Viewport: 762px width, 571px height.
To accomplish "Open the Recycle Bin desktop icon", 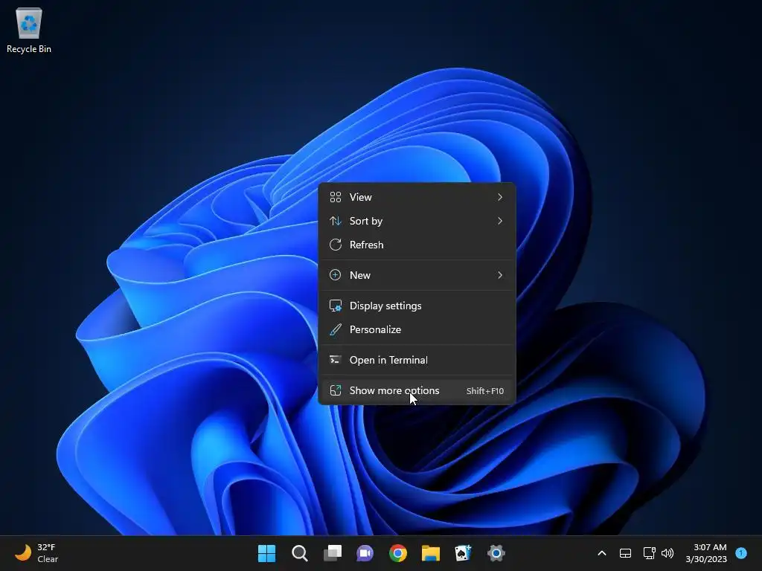I will tap(29, 30).
